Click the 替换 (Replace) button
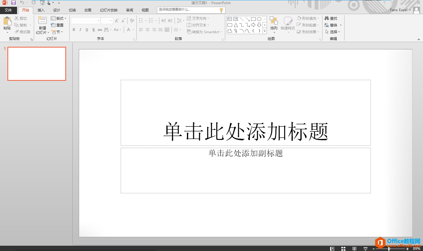The height and width of the screenshot is (251, 423). point(331,25)
